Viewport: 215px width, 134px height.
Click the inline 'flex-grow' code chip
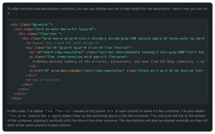(17, 116)
